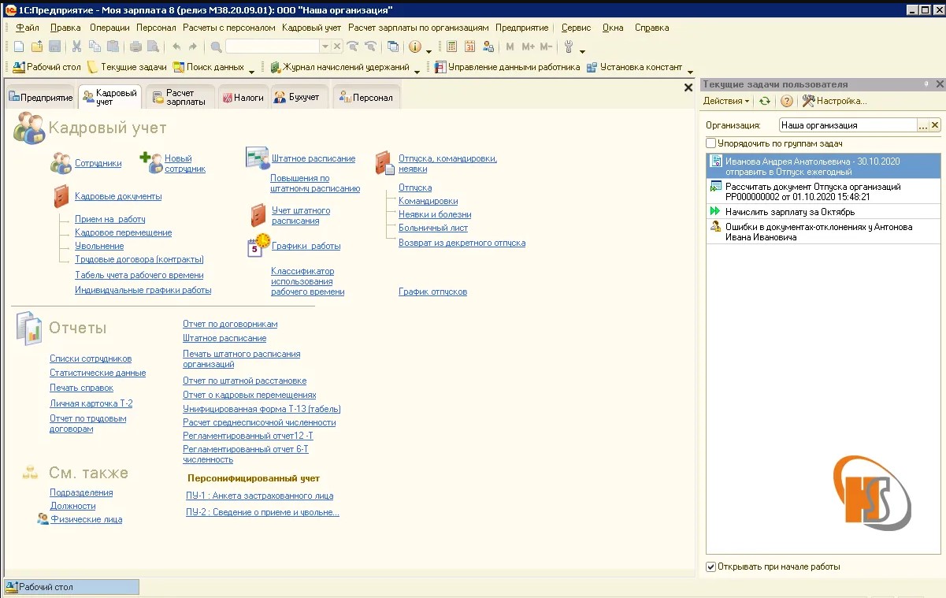
Task: Select task Ошибки в документах-отклонениях у Антонова
Action: [x=823, y=232]
